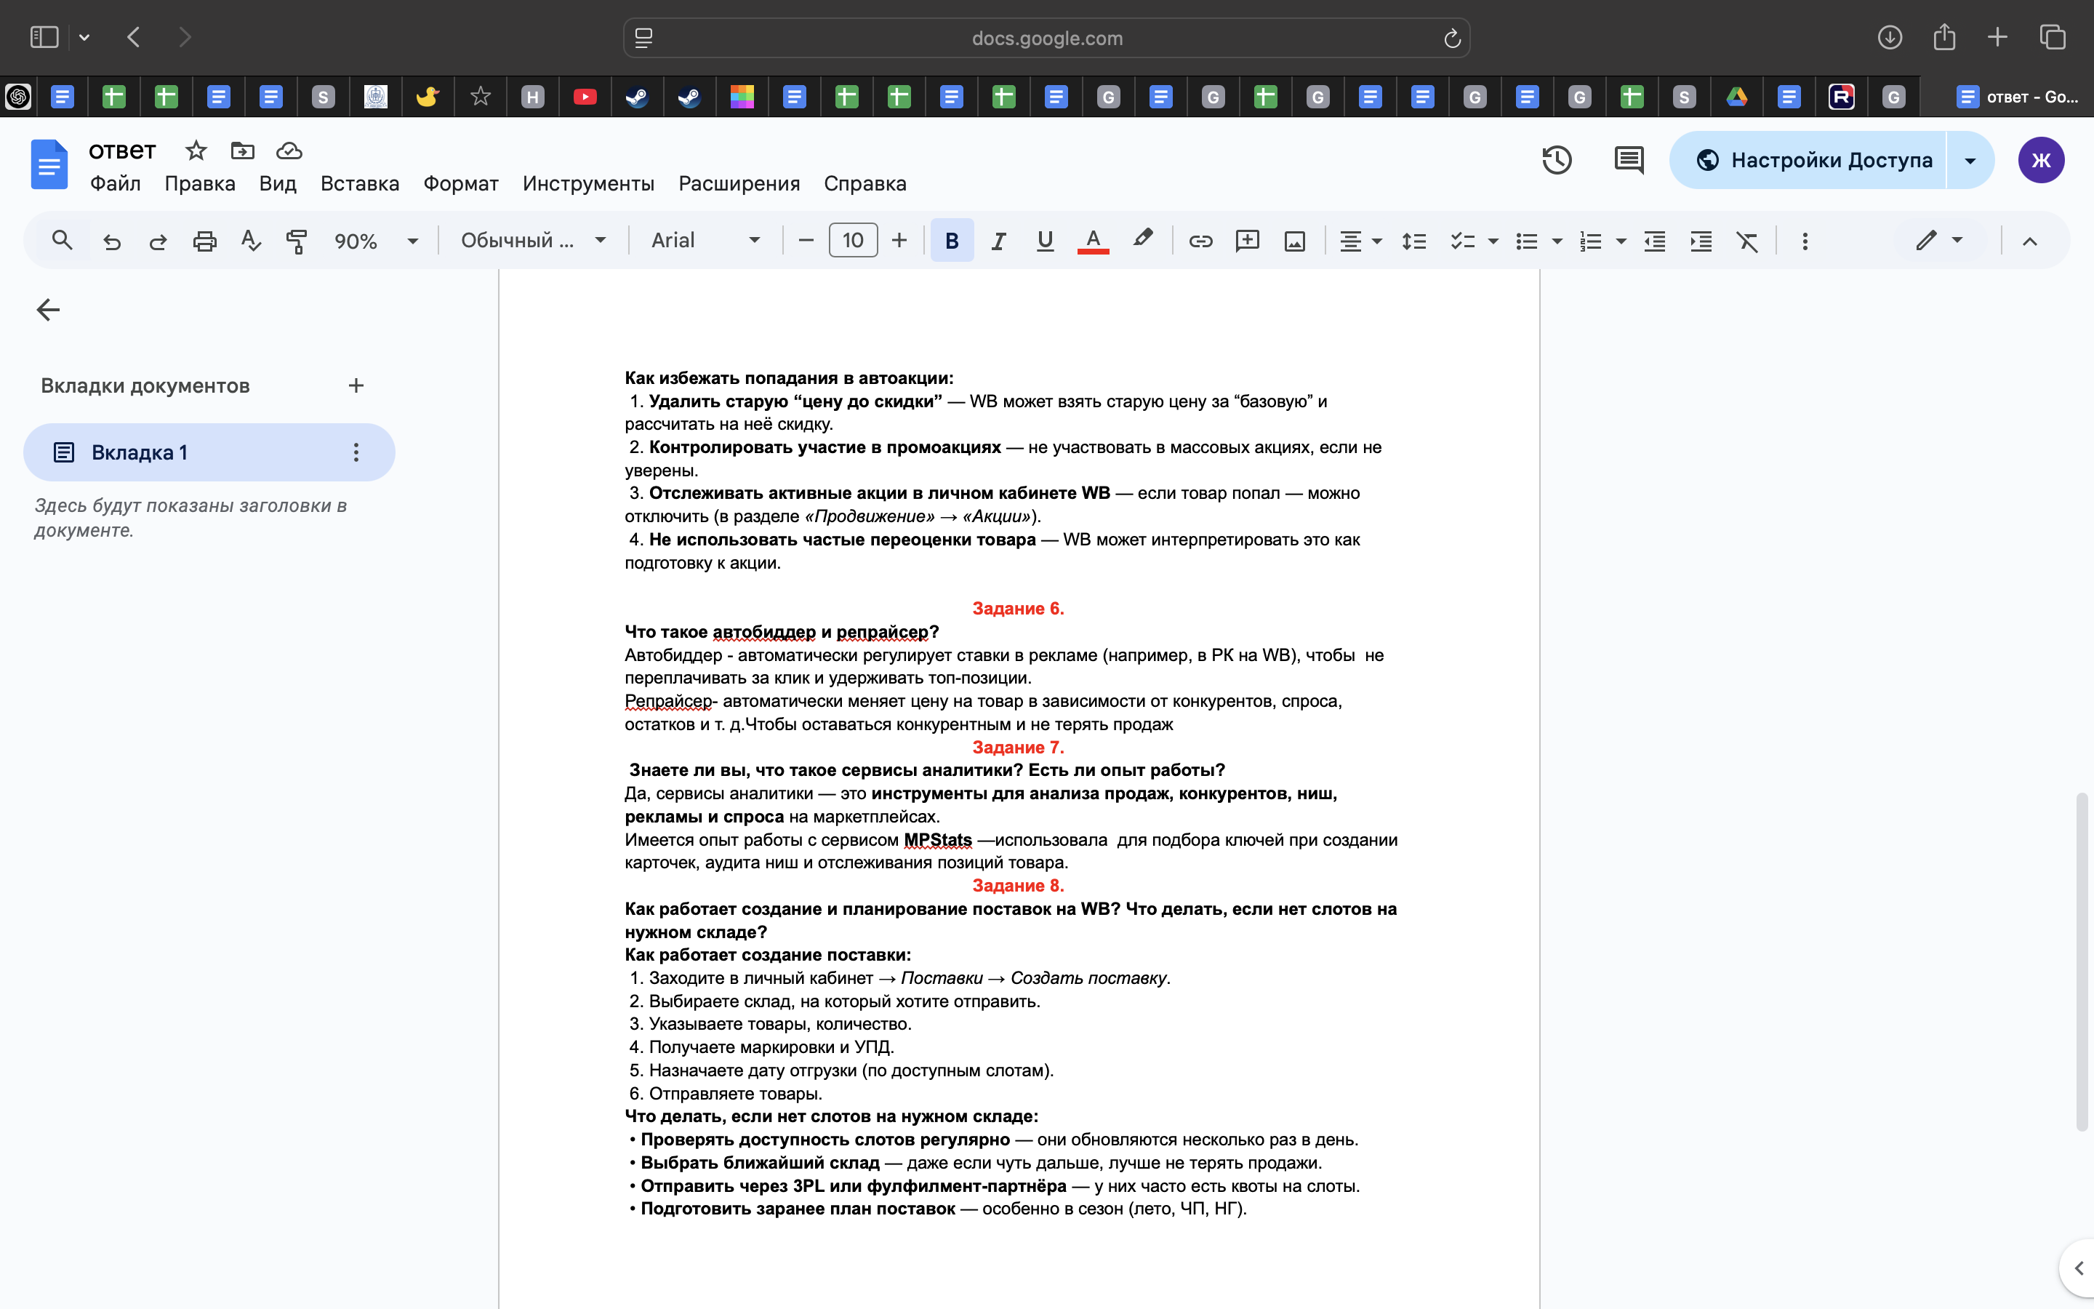Redo the last action

pyautogui.click(x=158, y=241)
